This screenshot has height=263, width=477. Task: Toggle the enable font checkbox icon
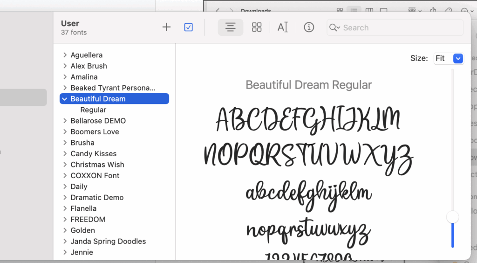[x=188, y=28]
